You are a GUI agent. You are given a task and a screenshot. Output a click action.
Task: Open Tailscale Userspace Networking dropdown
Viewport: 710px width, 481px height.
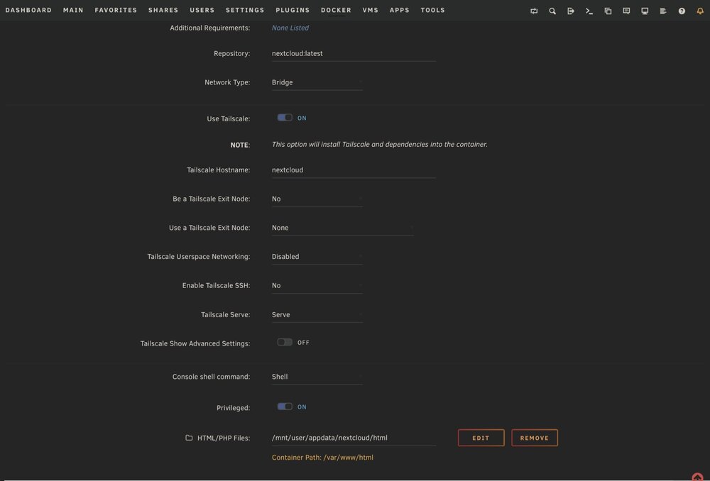317,257
